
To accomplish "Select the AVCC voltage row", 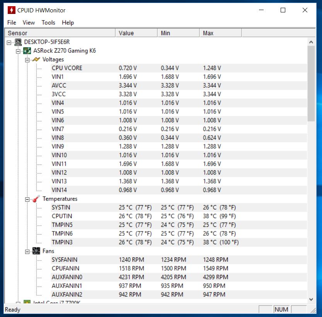I will (x=179, y=85).
